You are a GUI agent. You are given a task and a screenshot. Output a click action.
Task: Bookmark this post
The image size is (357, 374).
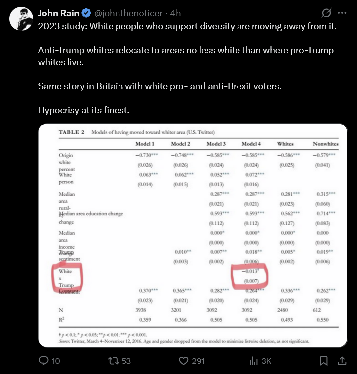(323, 361)
